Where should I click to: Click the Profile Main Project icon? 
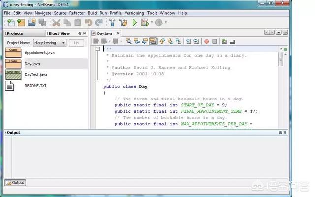tap(158, 22)
